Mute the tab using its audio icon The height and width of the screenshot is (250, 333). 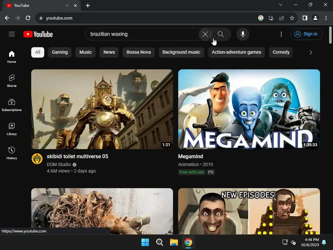tap(67, 6)
